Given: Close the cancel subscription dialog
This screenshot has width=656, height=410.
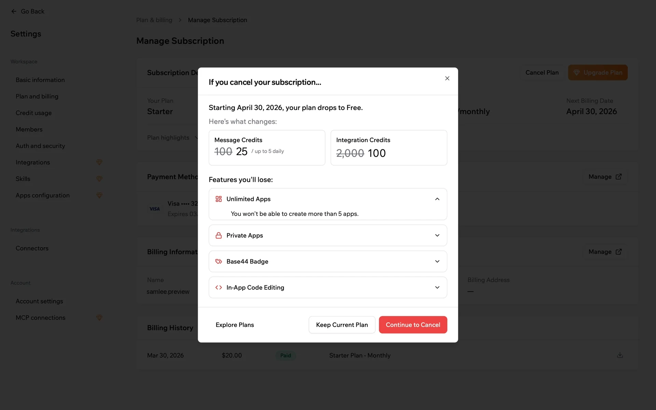Looking at the screenshot, I should [447, 78].
